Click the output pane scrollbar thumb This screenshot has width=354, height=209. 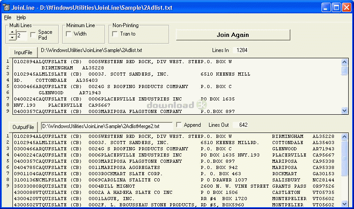[344, 158]
